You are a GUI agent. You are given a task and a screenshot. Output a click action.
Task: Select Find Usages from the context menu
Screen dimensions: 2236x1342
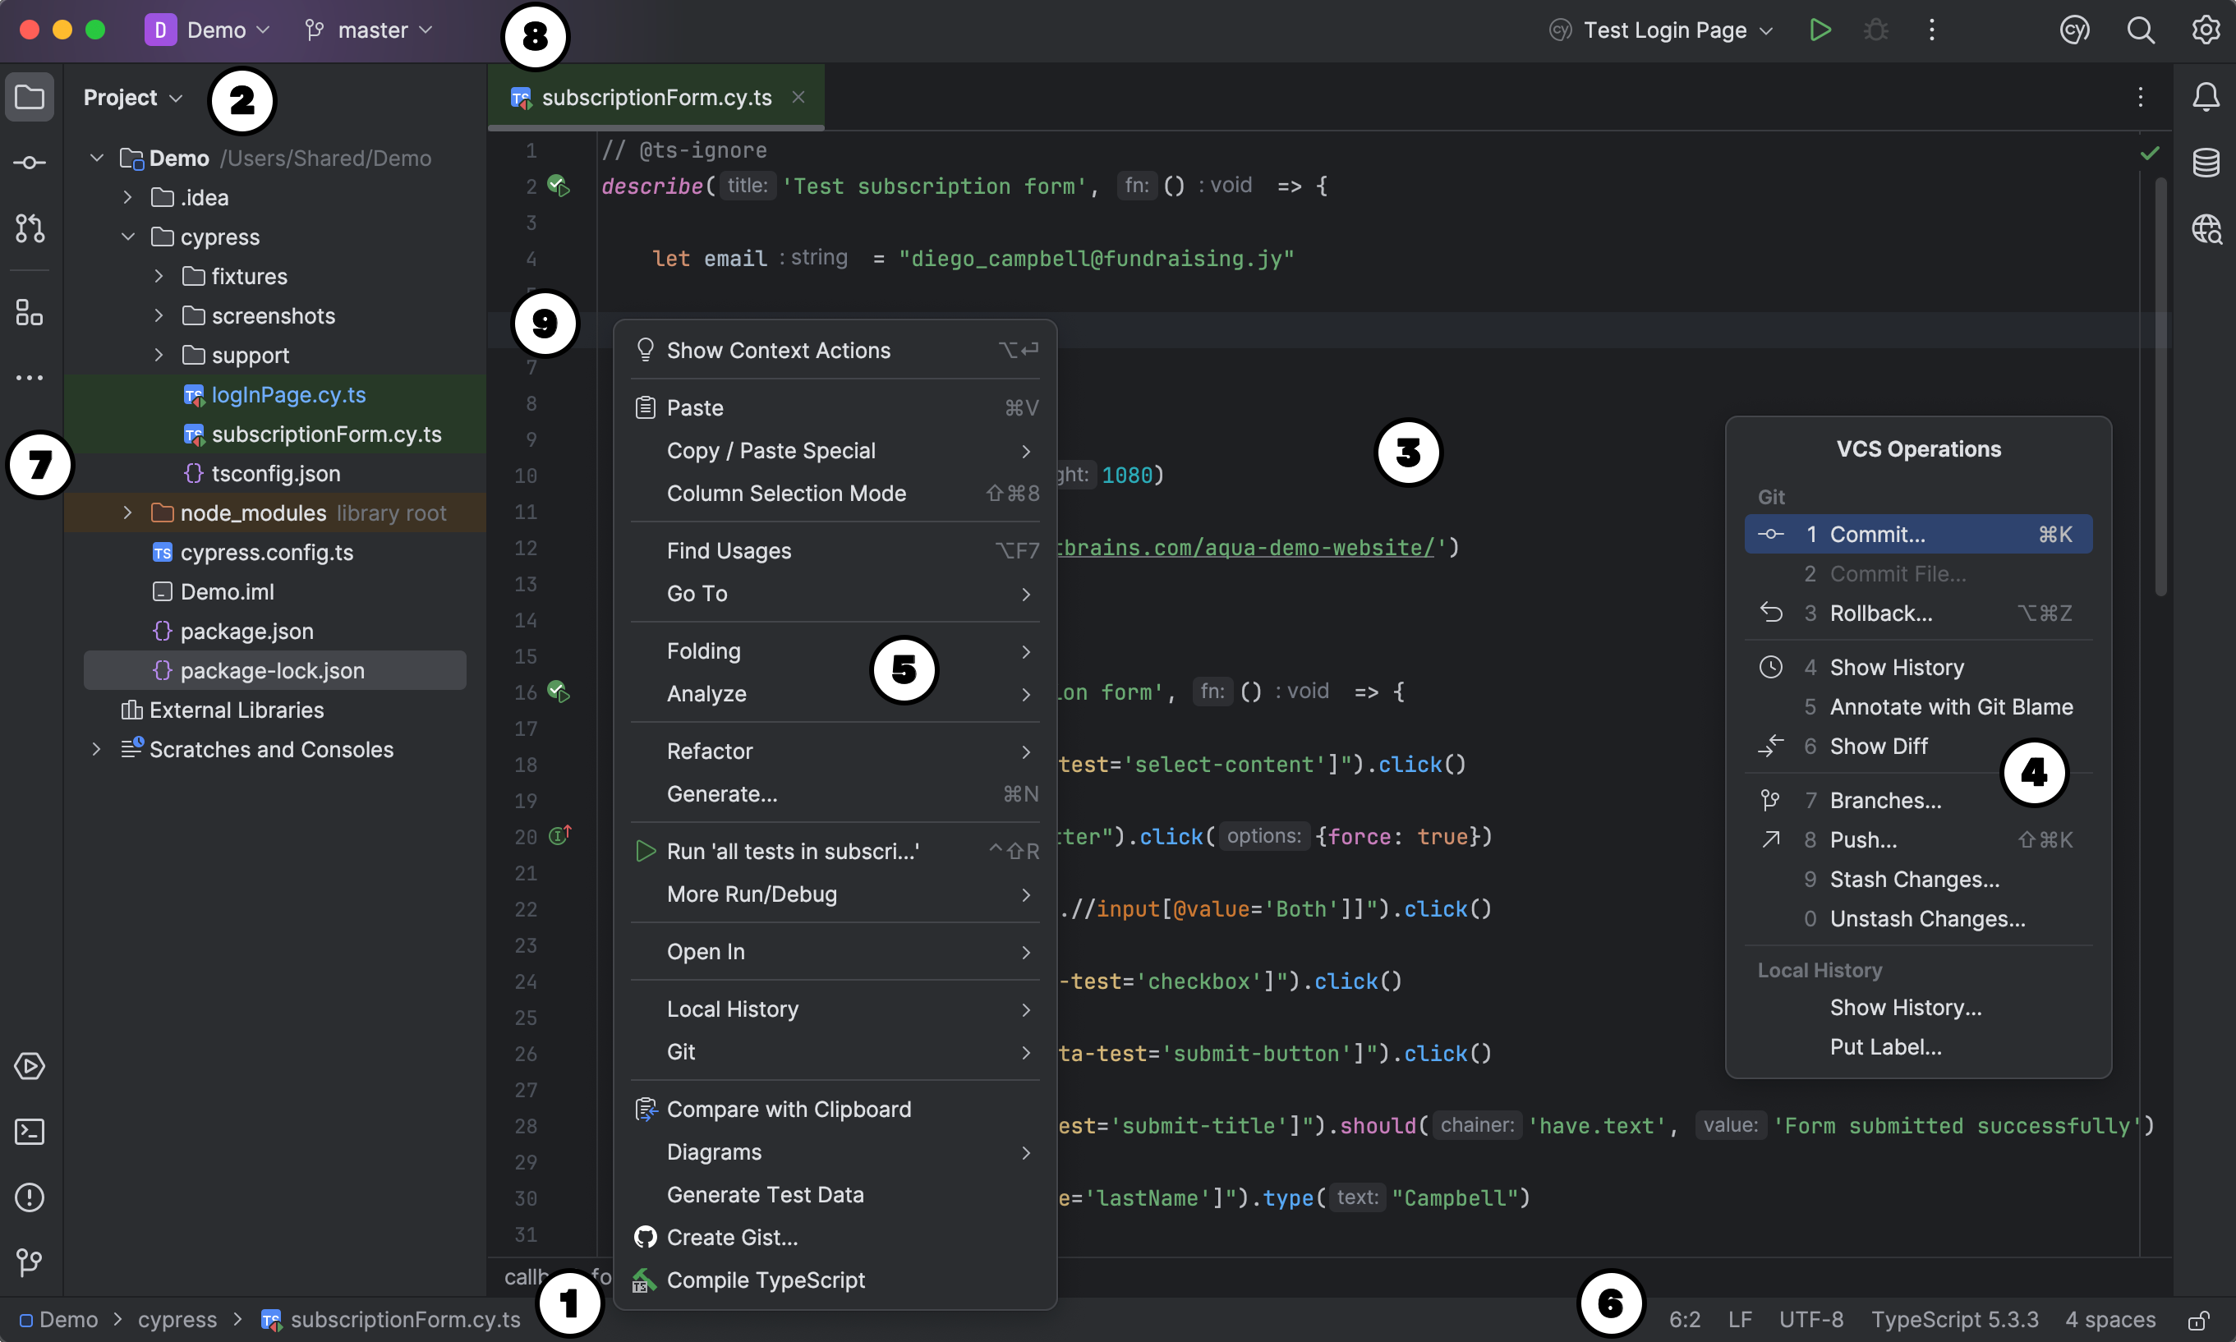click(729, 549)
